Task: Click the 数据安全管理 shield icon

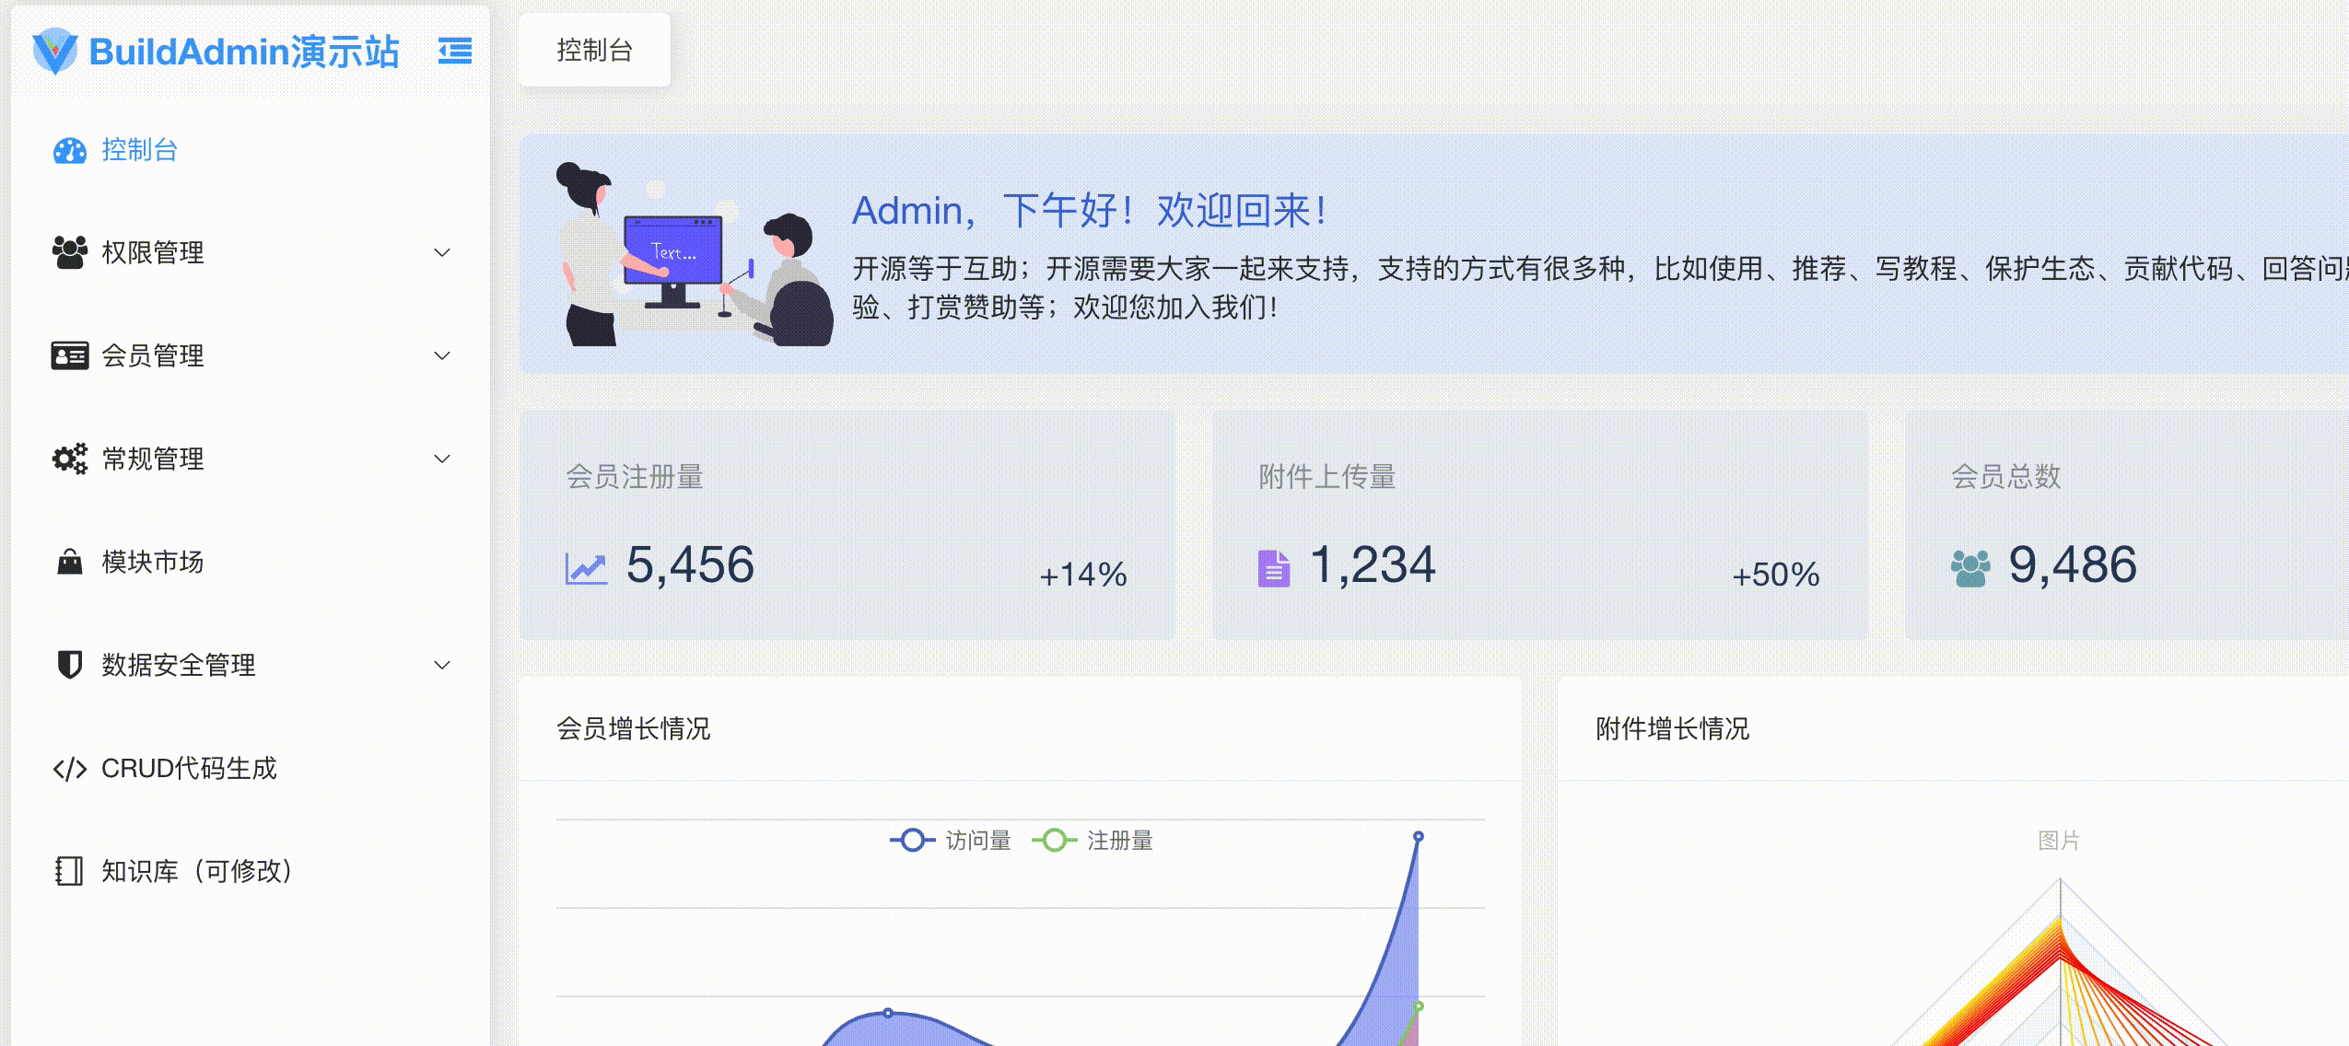Action: point(70,665)
